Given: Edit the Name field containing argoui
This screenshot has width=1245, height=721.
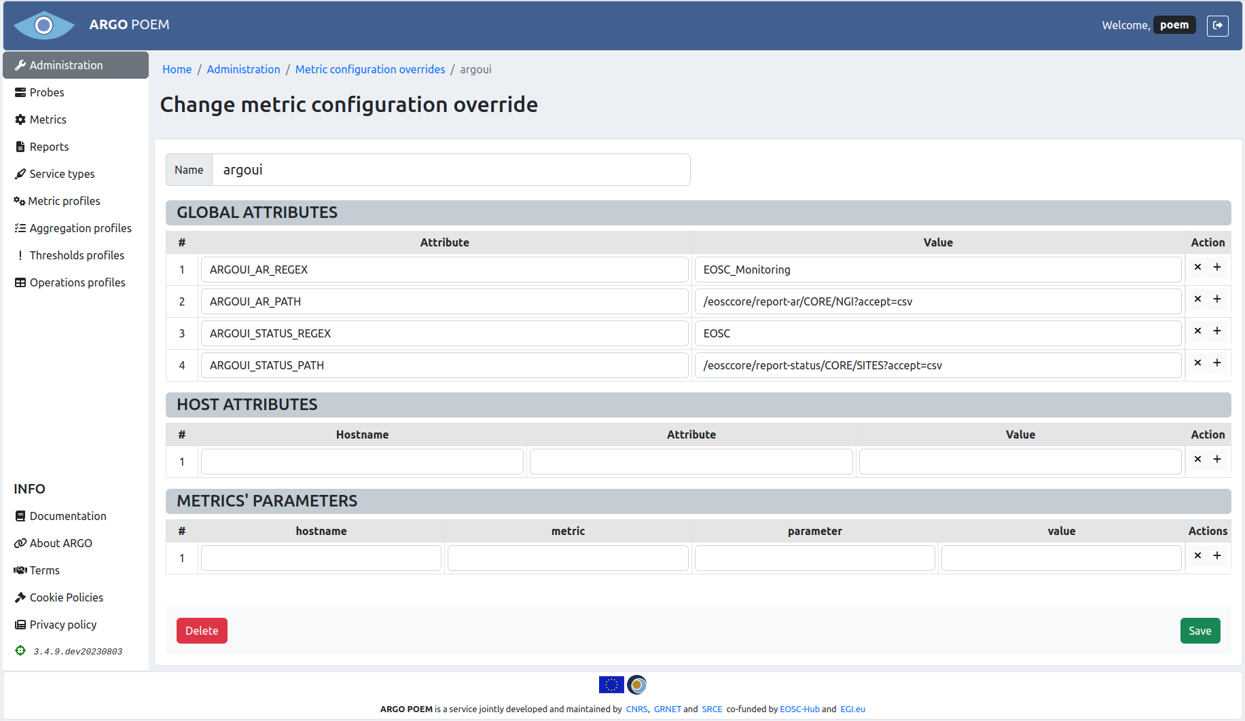Looking at the screenshot, I should (452, 170).
